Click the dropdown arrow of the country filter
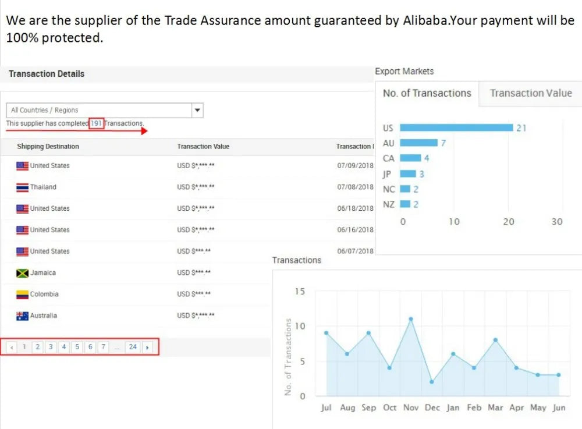 click(197, 110)
